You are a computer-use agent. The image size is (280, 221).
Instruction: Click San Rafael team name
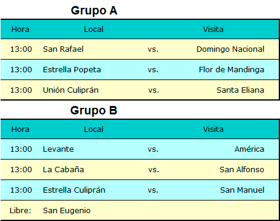click(x=63, y=49)
